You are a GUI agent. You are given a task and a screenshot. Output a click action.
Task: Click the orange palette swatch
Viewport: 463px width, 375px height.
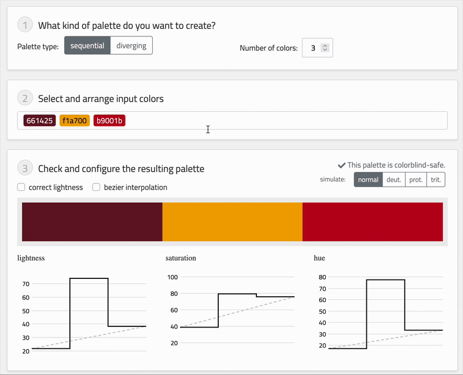pyautogui.click(x=232, y=222)
